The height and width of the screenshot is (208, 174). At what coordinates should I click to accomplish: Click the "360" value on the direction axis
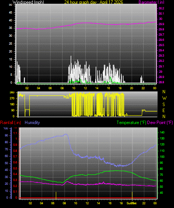point(12,92)
